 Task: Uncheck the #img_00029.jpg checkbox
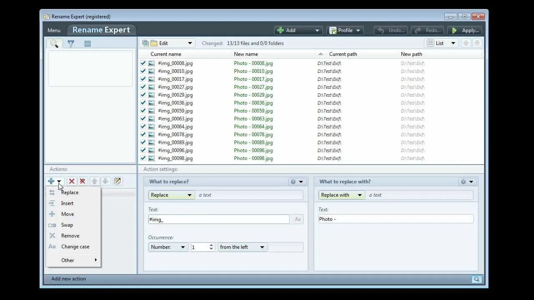click(x=143, y=95)
